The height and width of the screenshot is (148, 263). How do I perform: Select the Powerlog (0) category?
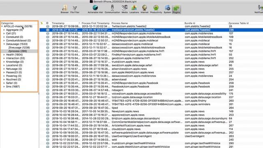coord(14,76)
